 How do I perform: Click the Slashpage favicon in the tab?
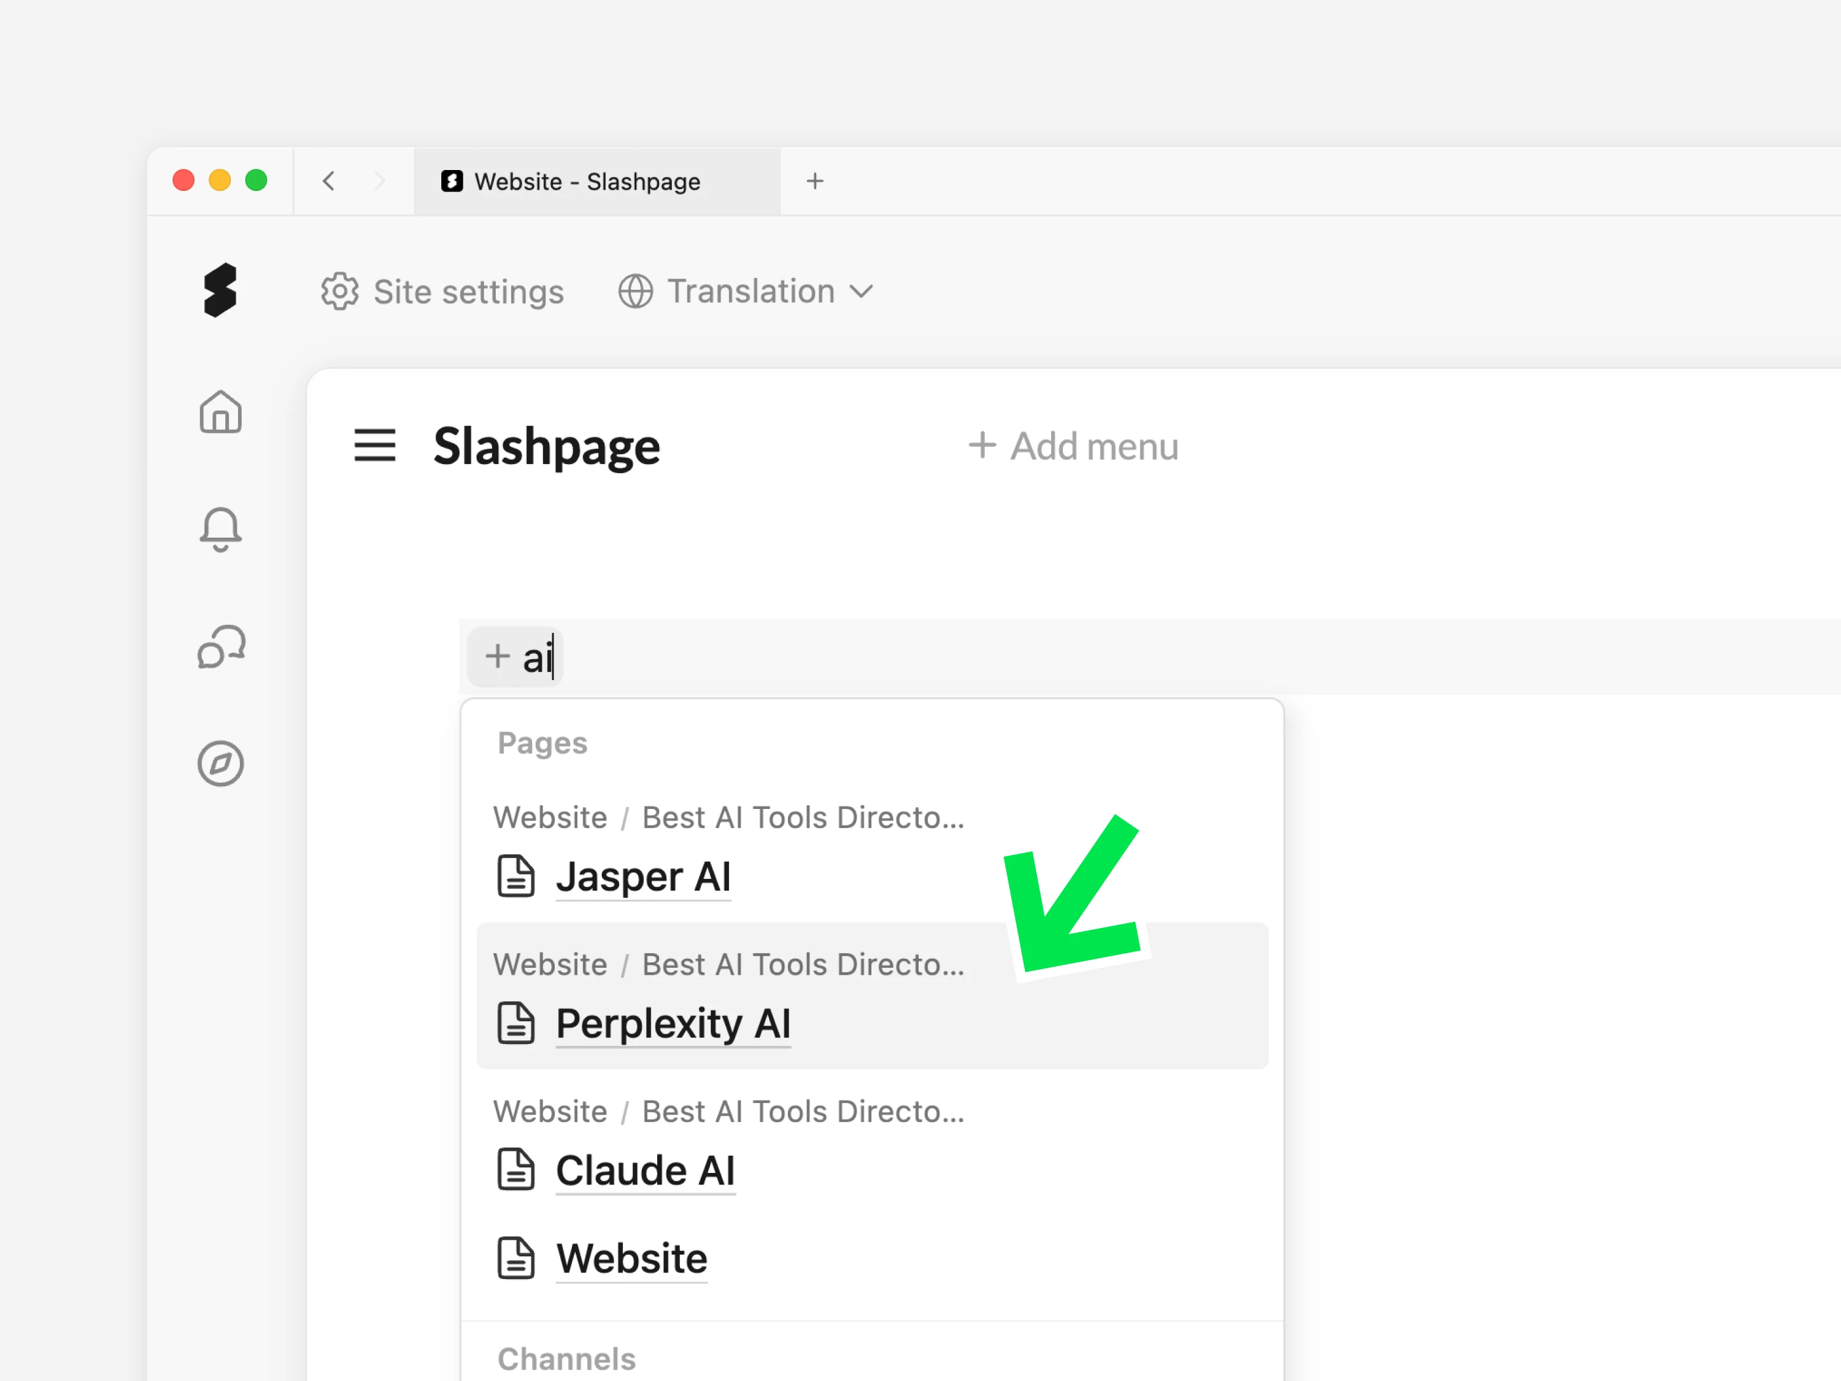452,180
